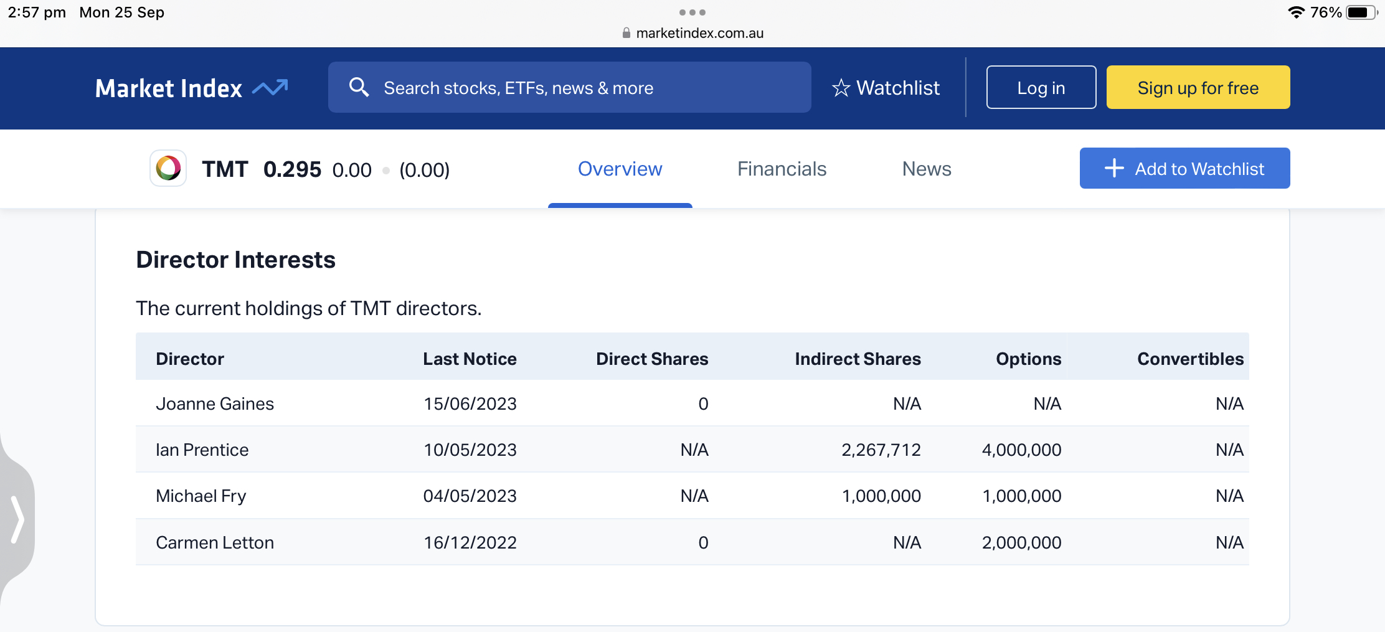Click the TMT ticker symbol
The height and width of the screenshot is (632, 1385).
[x=225, y=169]
